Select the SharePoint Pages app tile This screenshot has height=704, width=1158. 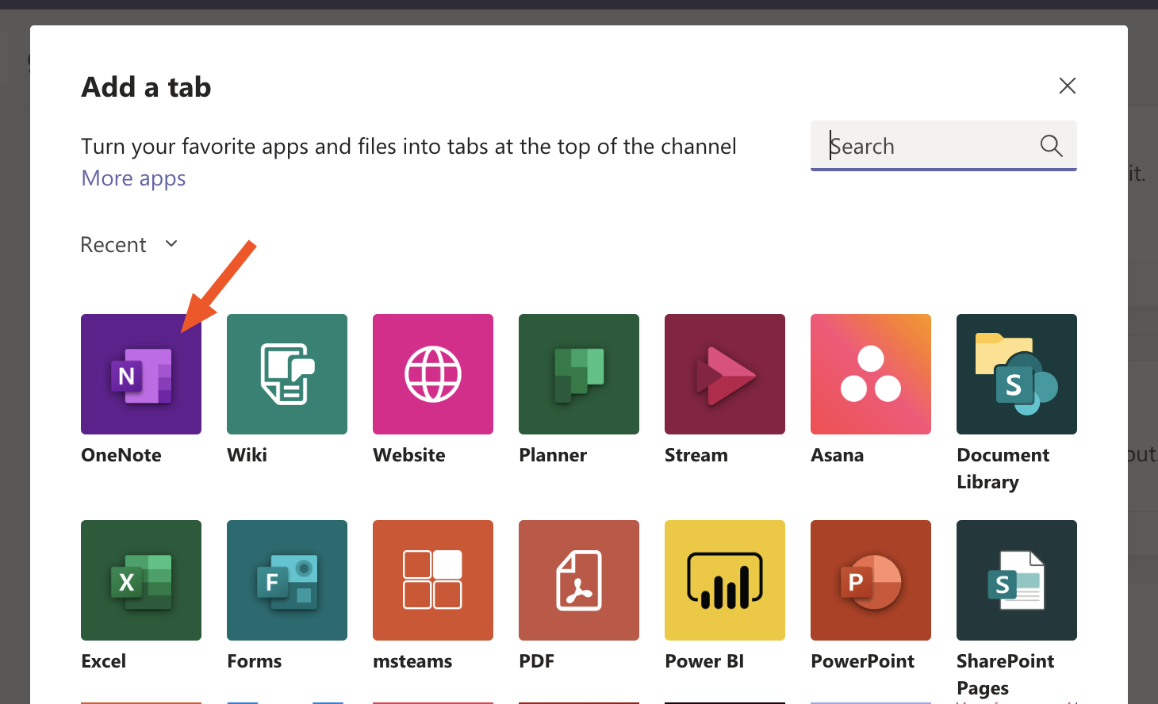(1017, 580)
